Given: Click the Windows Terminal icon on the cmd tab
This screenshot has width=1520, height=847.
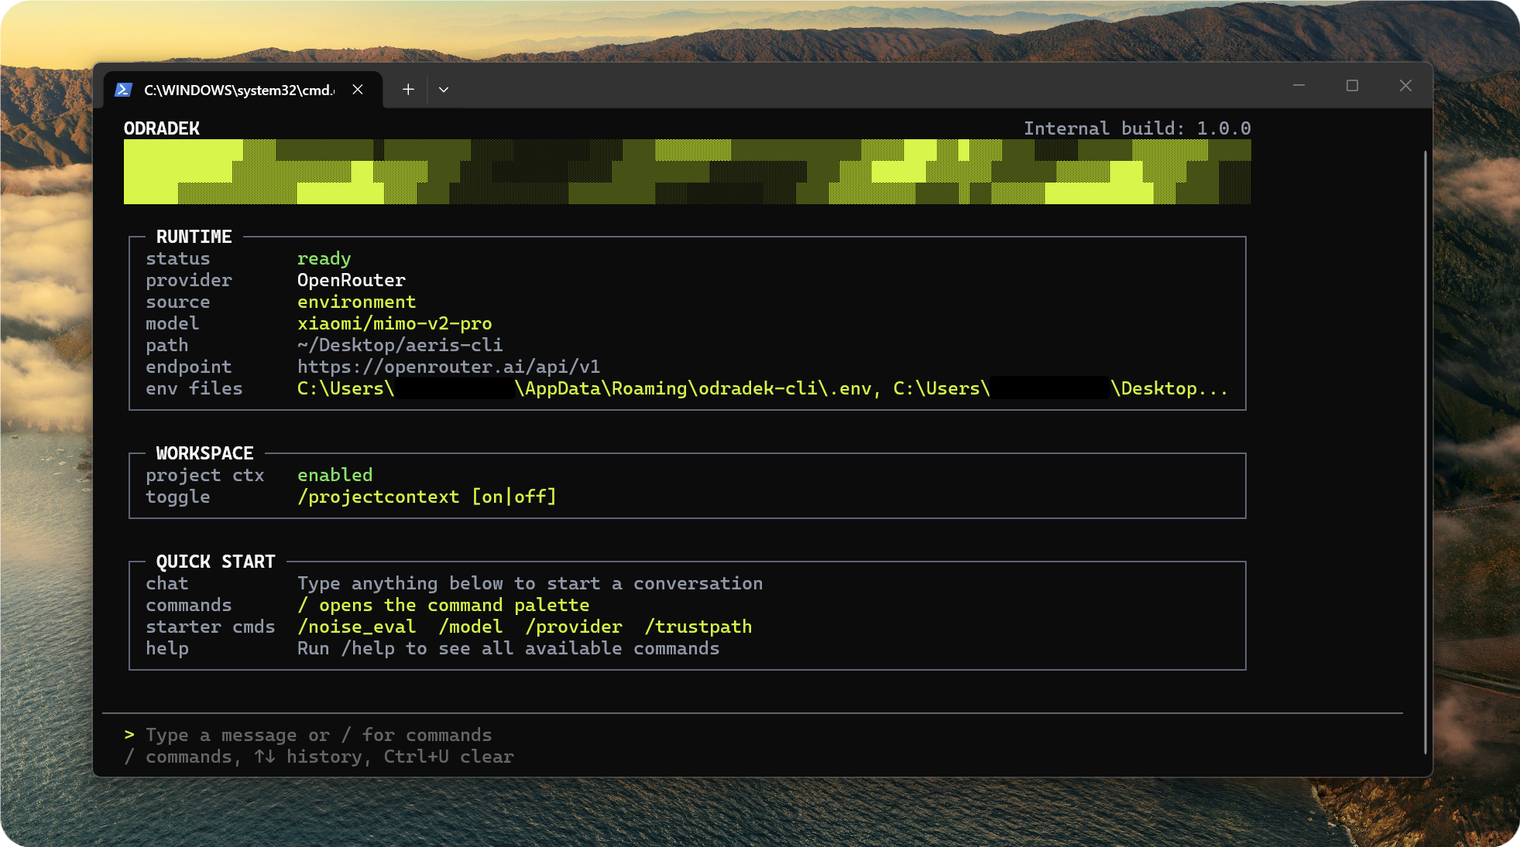Looking at the screenshot, I should 125,89.
